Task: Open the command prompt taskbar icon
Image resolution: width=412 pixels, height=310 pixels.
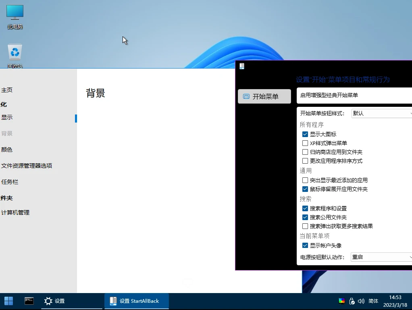Action: click(x=29, y=301)
